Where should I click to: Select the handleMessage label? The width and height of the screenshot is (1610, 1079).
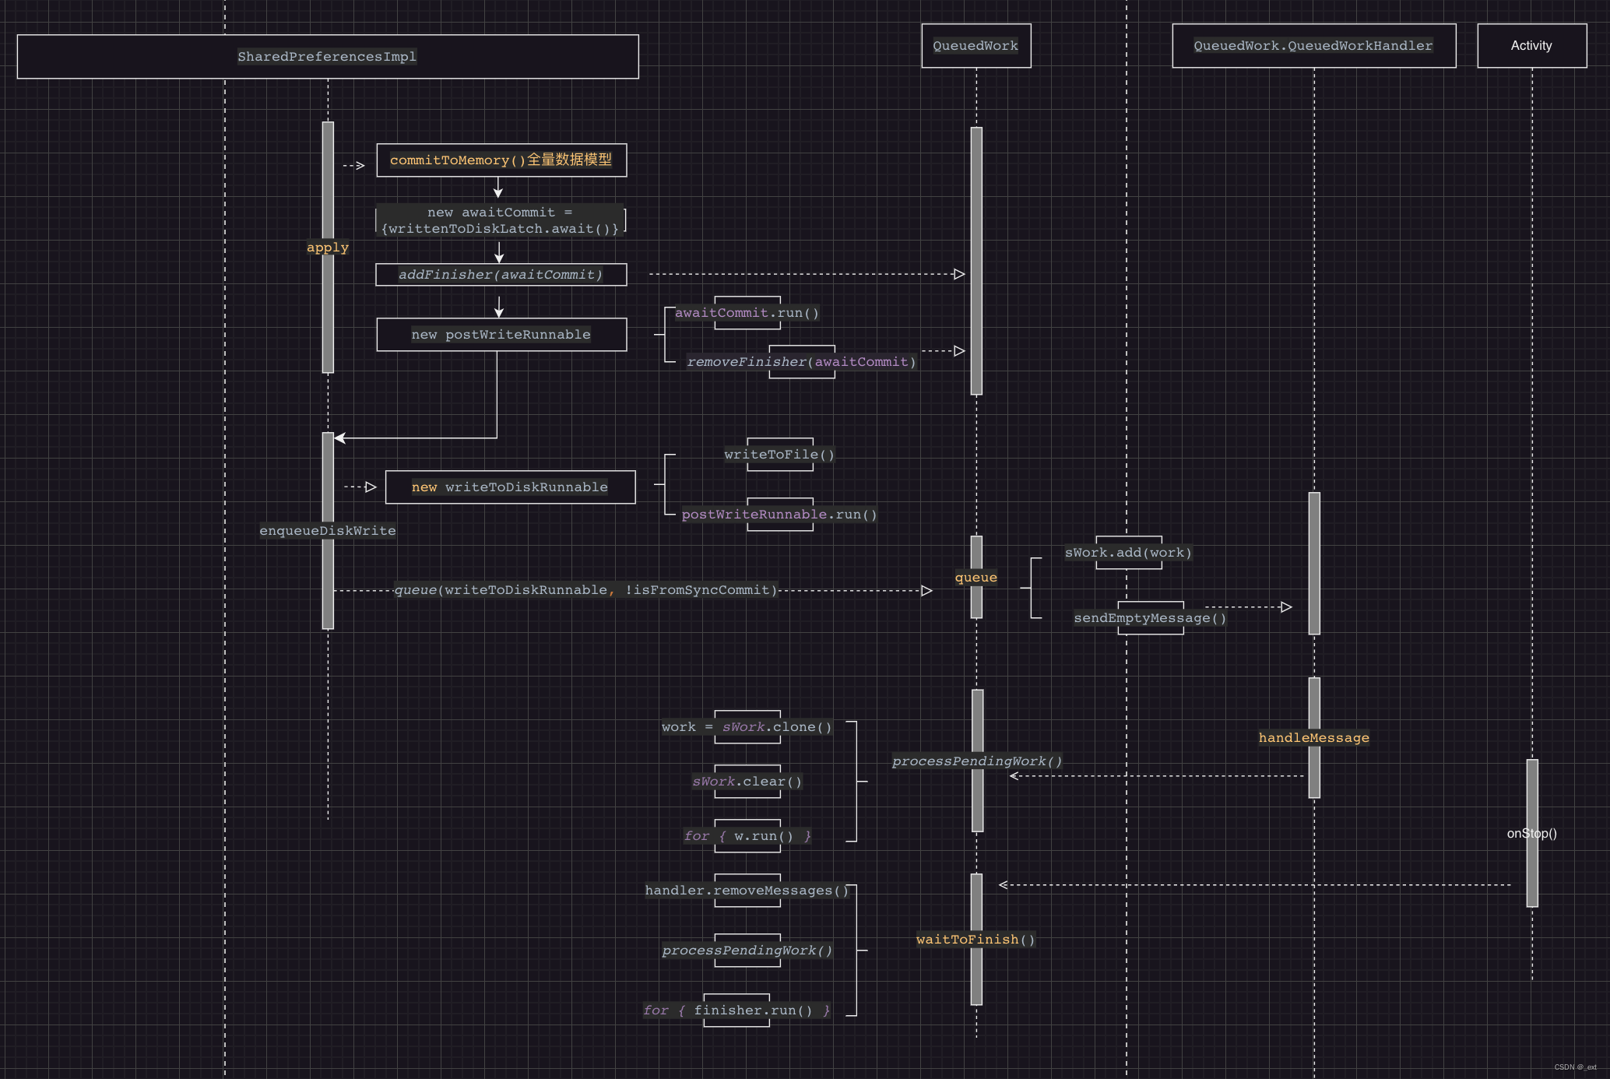(1314, 738)
